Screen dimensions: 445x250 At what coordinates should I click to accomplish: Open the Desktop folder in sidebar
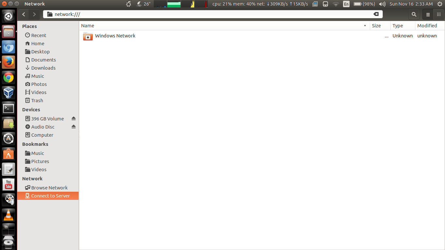48,51
